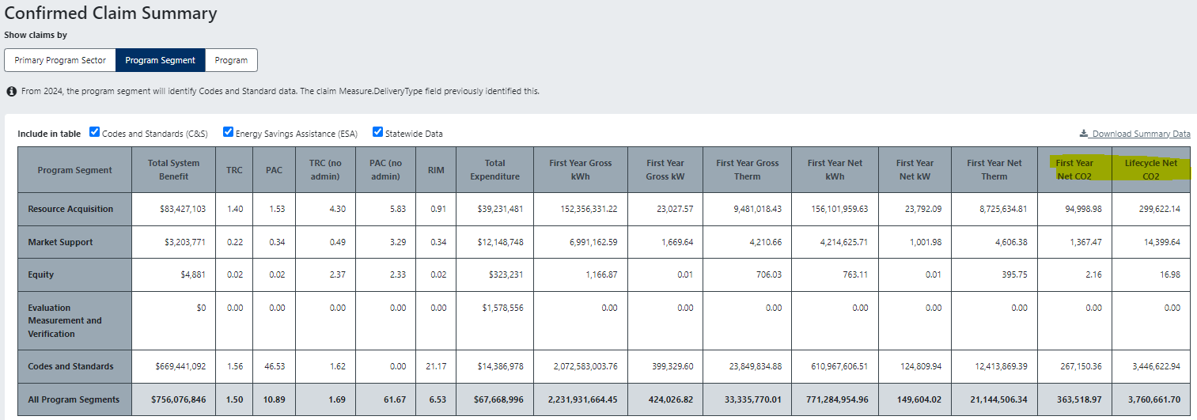Toggle the Codes and Standards (C&S) checkbox

(95, 132)
